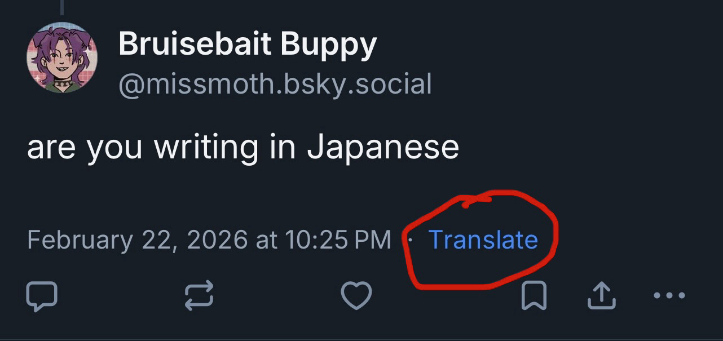Like the post with the heart icon
Image resolution: width=723 pixels, height=341 pixels.
[x=356, y=295]
